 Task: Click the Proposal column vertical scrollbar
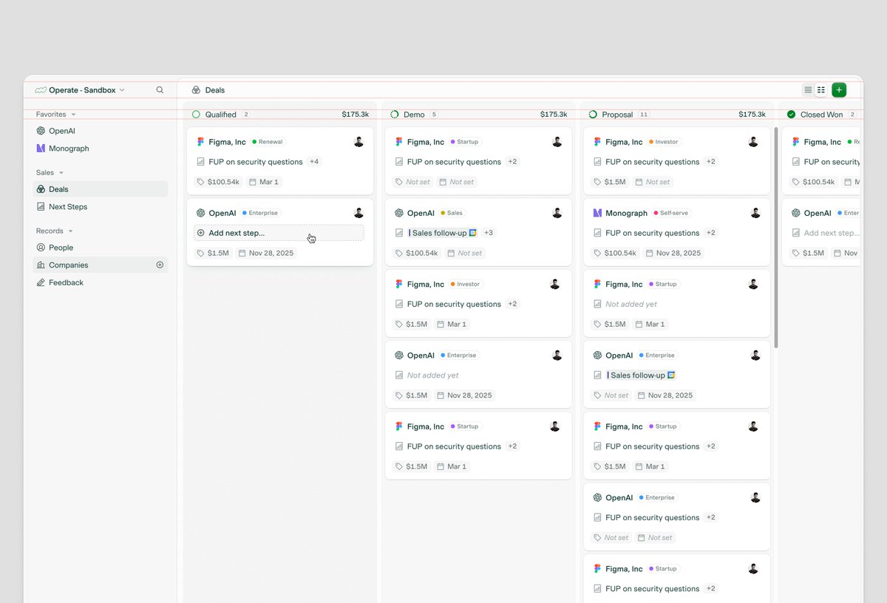tap(776, 236)
